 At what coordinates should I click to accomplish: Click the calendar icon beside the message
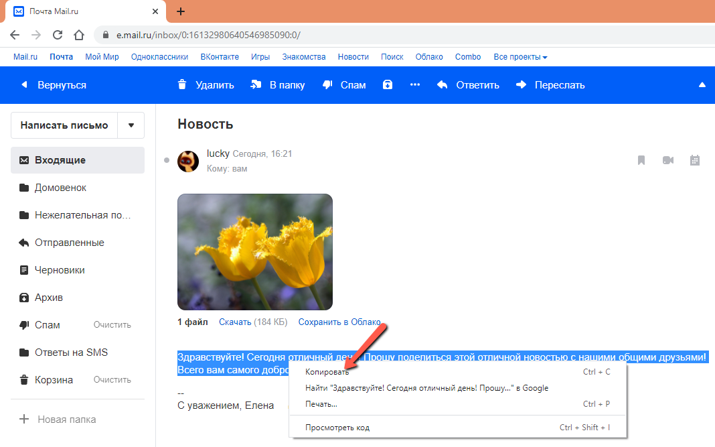[x=695, y=160]
